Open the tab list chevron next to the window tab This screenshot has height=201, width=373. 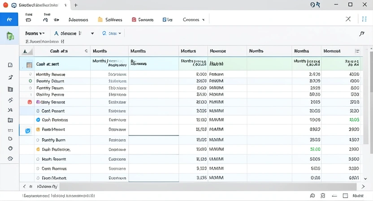click(x=65, y=5)
